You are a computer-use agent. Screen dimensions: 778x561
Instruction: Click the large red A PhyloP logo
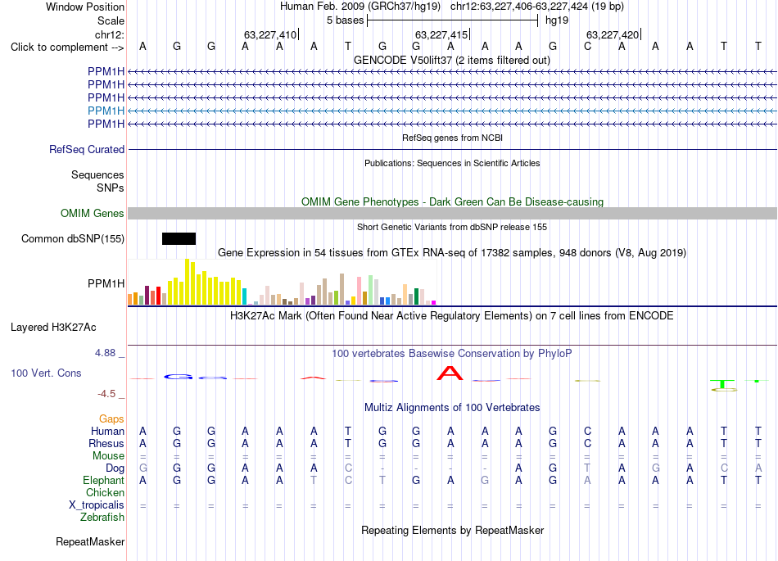450,373
